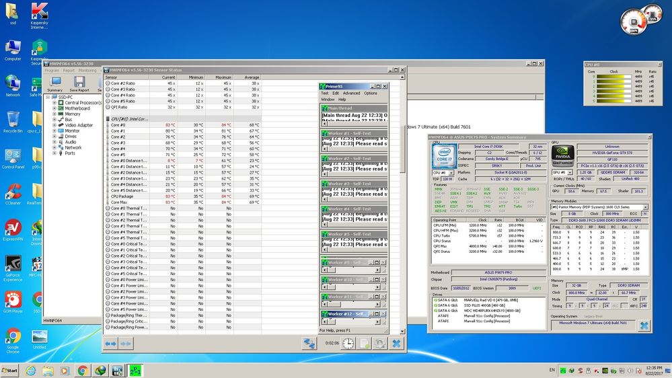Image resolution: width=672 pixels, height=378 pixels.
Task: Open the Computer desktop icon
Action: [13, 50]
